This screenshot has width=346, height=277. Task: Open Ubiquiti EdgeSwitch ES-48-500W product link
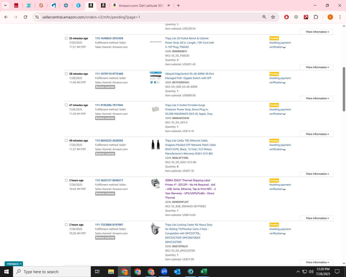tap(189, 76)
